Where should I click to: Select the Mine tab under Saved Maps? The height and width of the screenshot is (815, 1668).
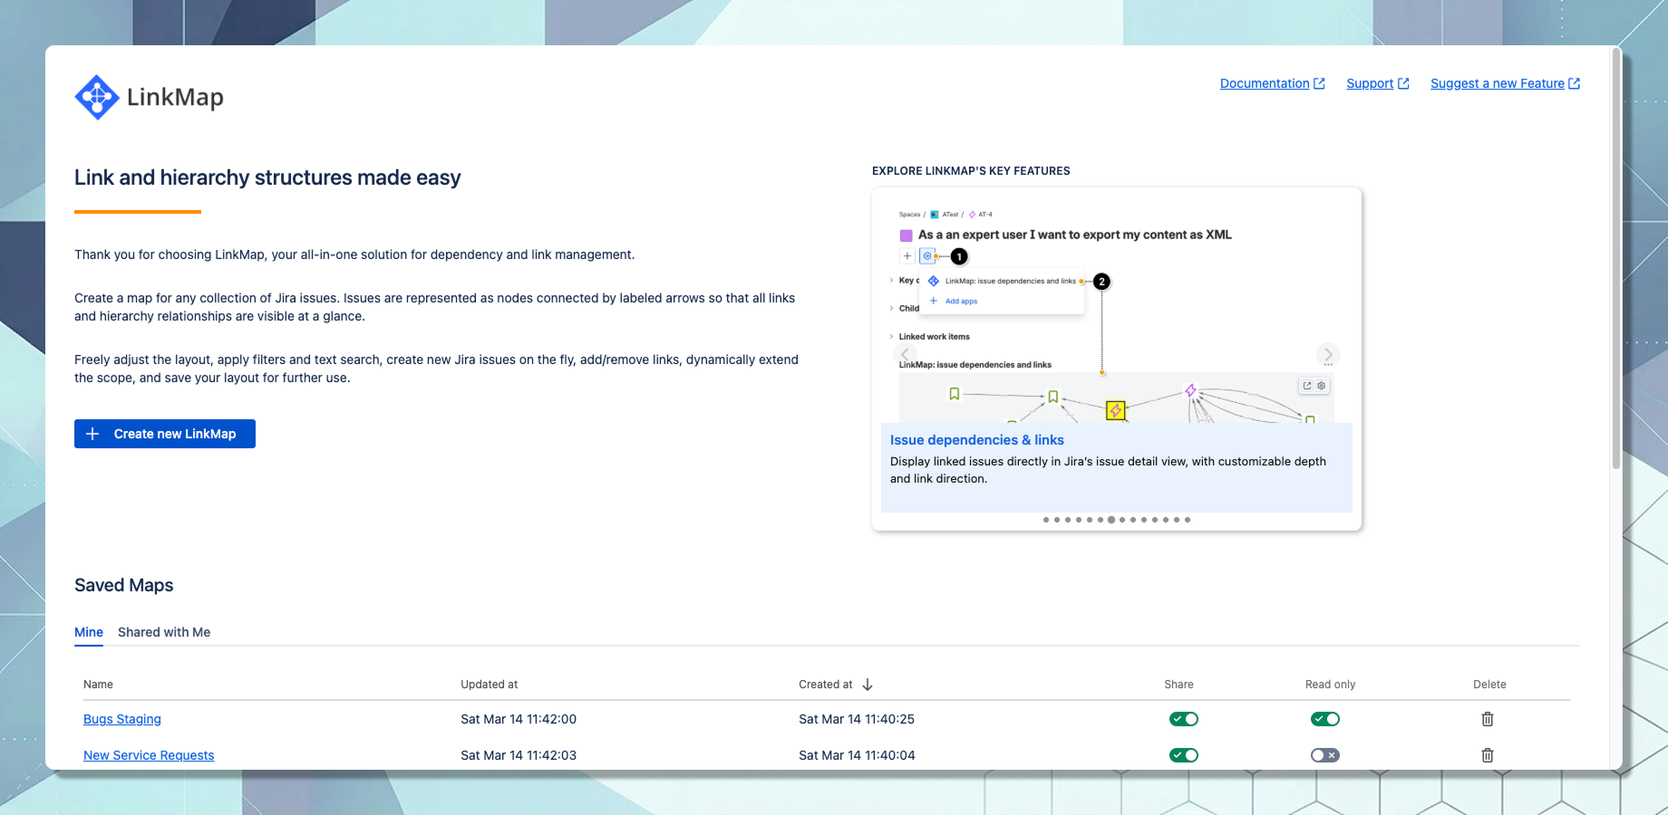coord(88,632)
